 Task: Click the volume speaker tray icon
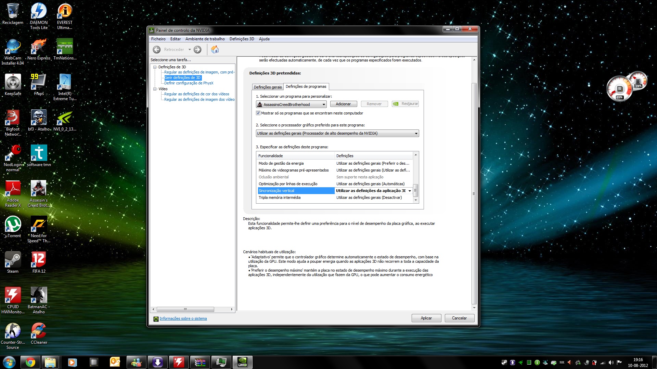tap(611, 363)
